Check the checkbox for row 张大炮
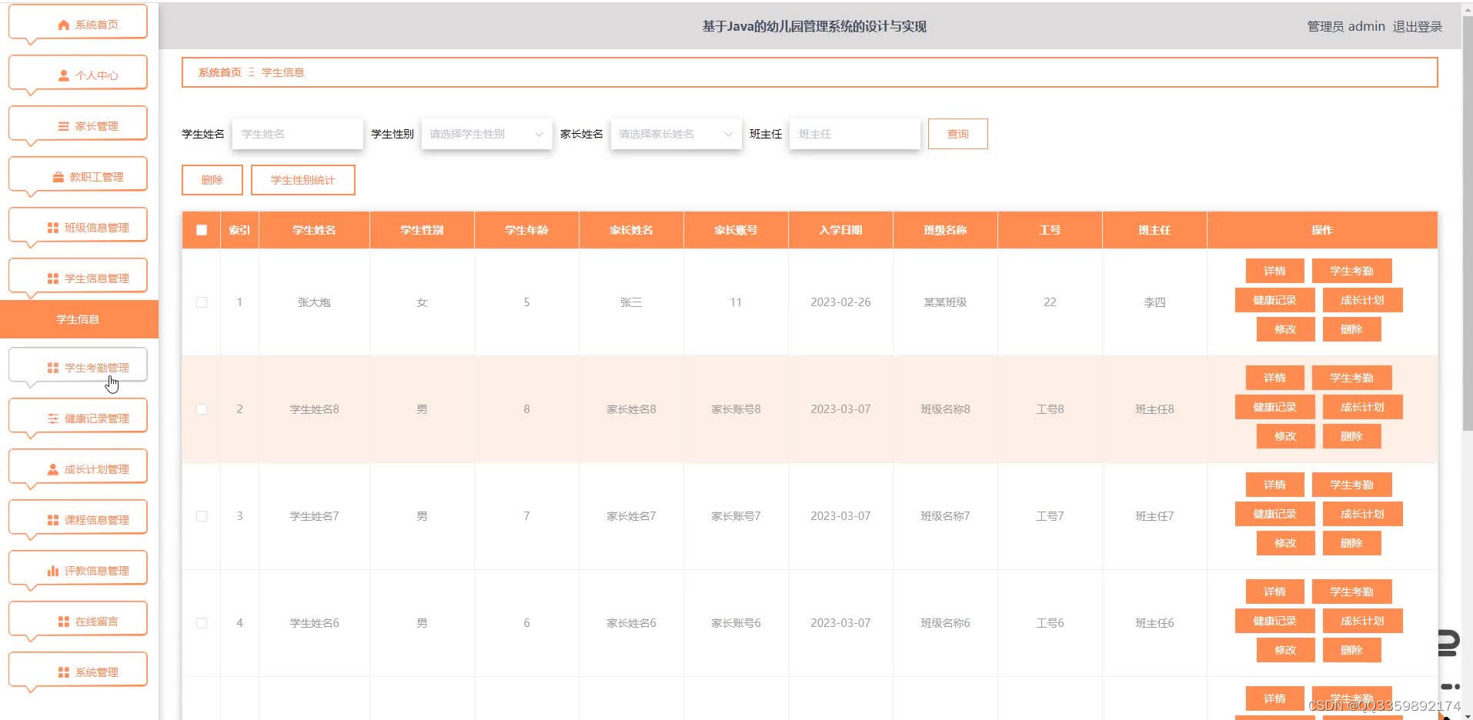 pos(202,302)
